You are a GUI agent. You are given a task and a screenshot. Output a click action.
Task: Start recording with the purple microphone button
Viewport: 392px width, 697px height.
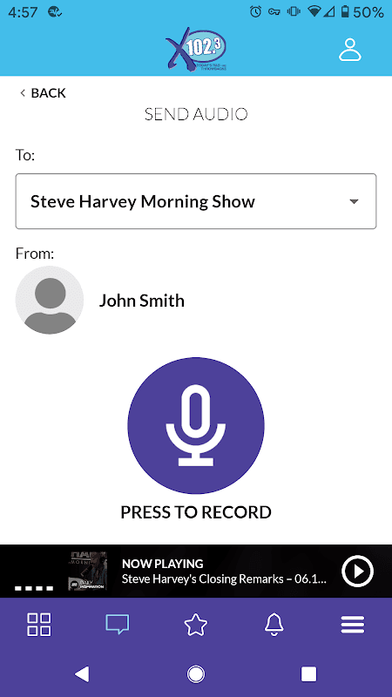pyautogui.click(x=196, y=425)
